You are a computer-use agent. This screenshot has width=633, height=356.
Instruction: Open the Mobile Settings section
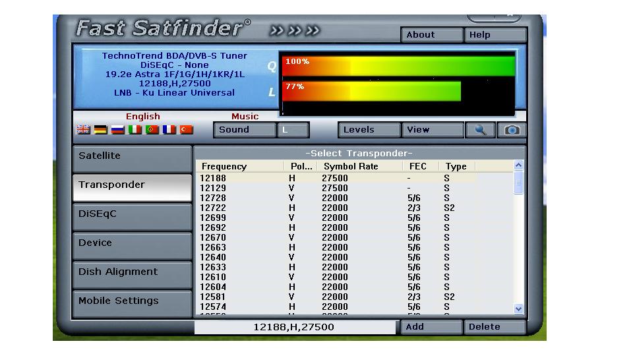(132, 304)
